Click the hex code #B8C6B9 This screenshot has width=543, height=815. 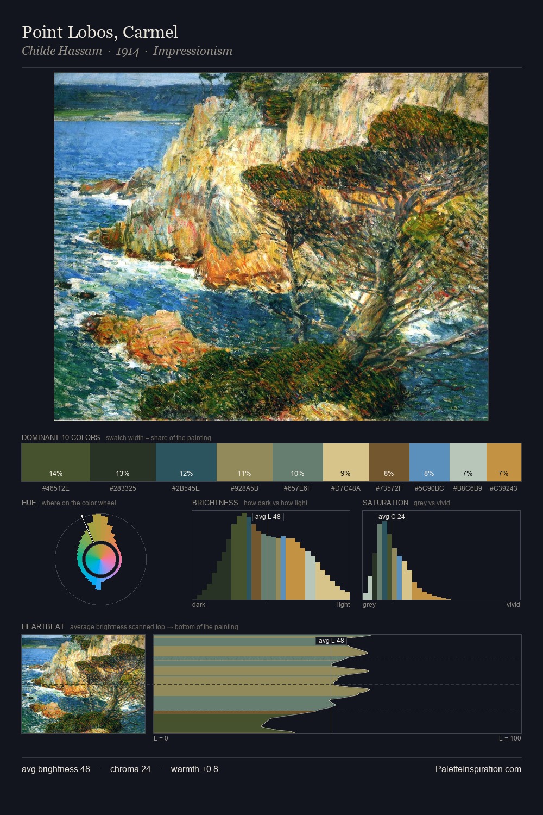(468, 488)
